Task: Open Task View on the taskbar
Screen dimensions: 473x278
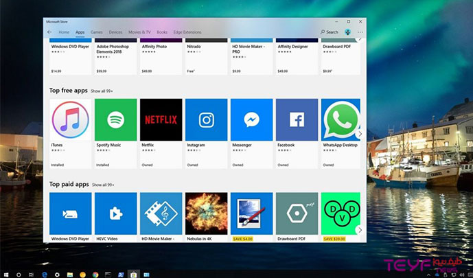Action: (31, 275)
